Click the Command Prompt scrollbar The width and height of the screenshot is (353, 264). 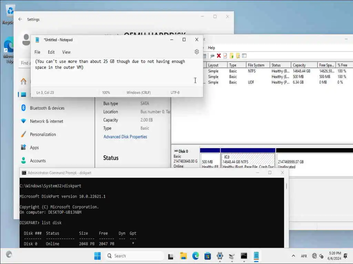[x=286, y=186]
